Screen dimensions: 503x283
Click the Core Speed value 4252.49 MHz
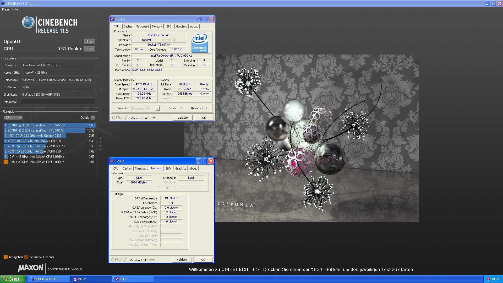click(144, 84)
